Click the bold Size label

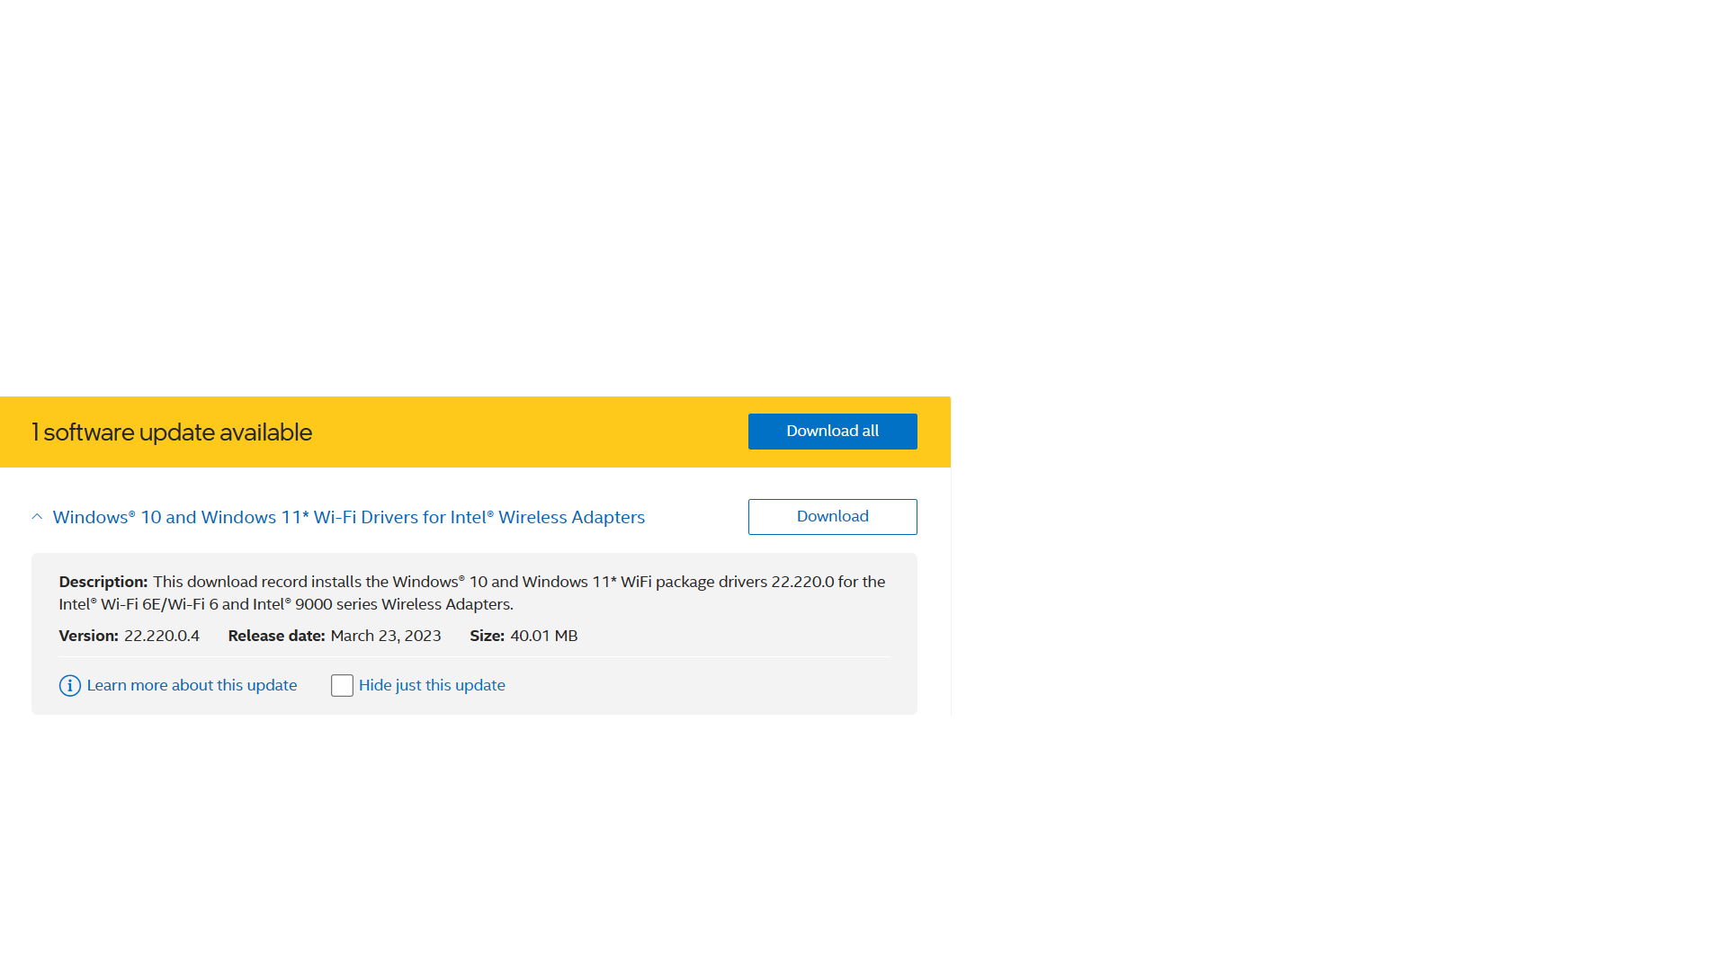tap(487, 636)
